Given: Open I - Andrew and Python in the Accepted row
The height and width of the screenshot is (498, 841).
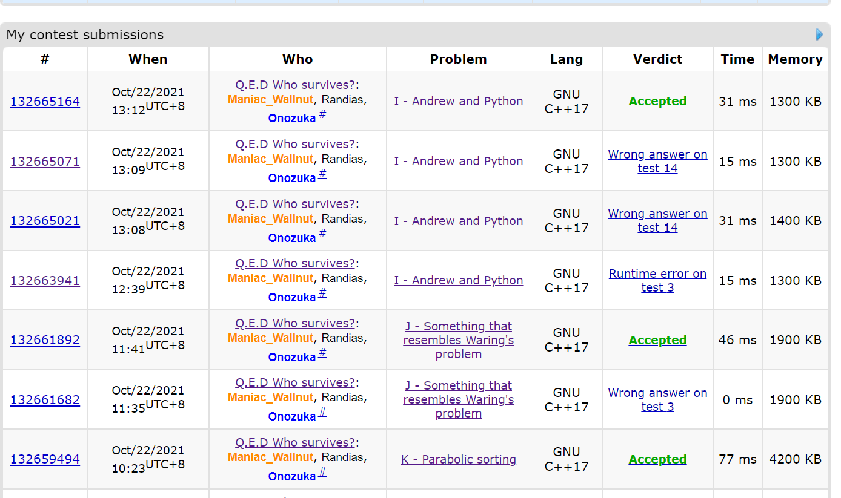Looking at the screenshot, I should (x=458, y=102).
